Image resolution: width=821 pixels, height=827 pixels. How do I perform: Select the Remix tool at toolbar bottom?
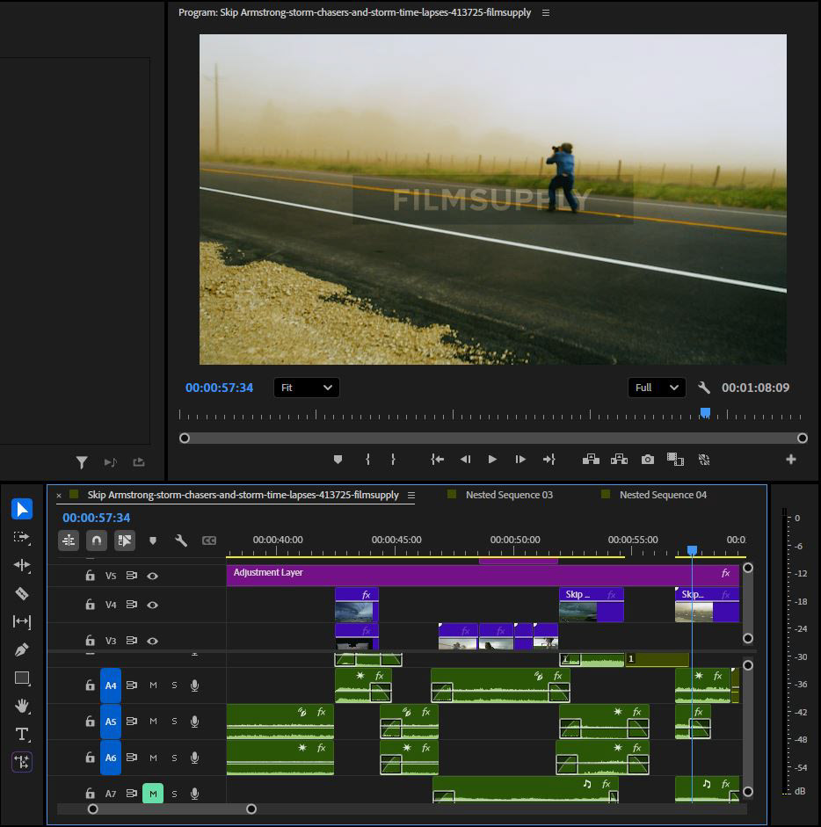point(22,762)
